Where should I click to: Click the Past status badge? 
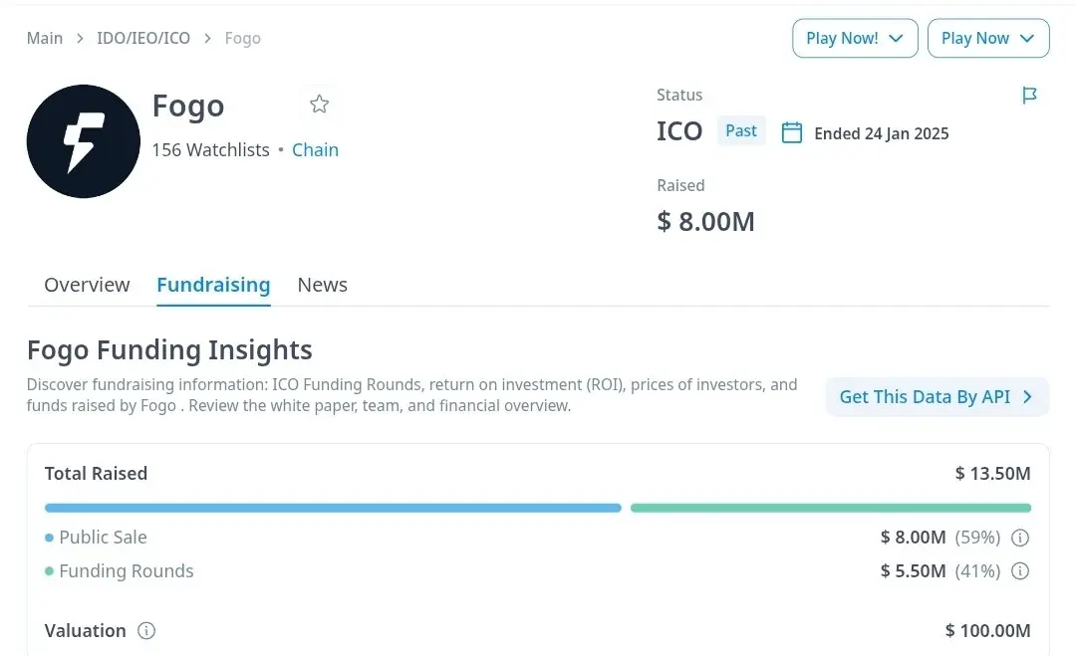pos(741,131)
